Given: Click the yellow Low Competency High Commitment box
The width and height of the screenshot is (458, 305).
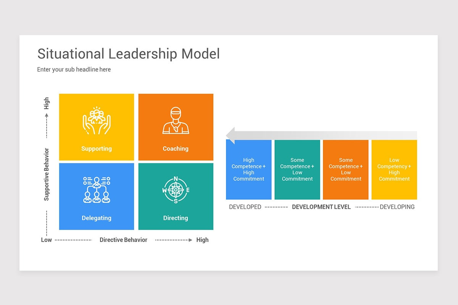Looking at the screenshot, I should (394, 170).
